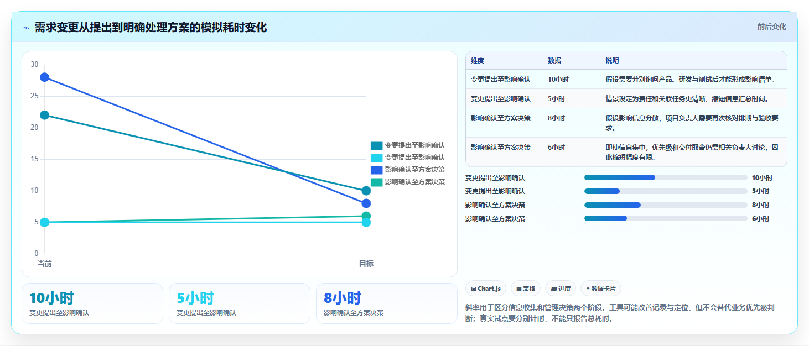809x346 pixels.
Task: Toggle the blue legend swatch for 影响确认至方案决策
Action: click(x=376, y=170)
